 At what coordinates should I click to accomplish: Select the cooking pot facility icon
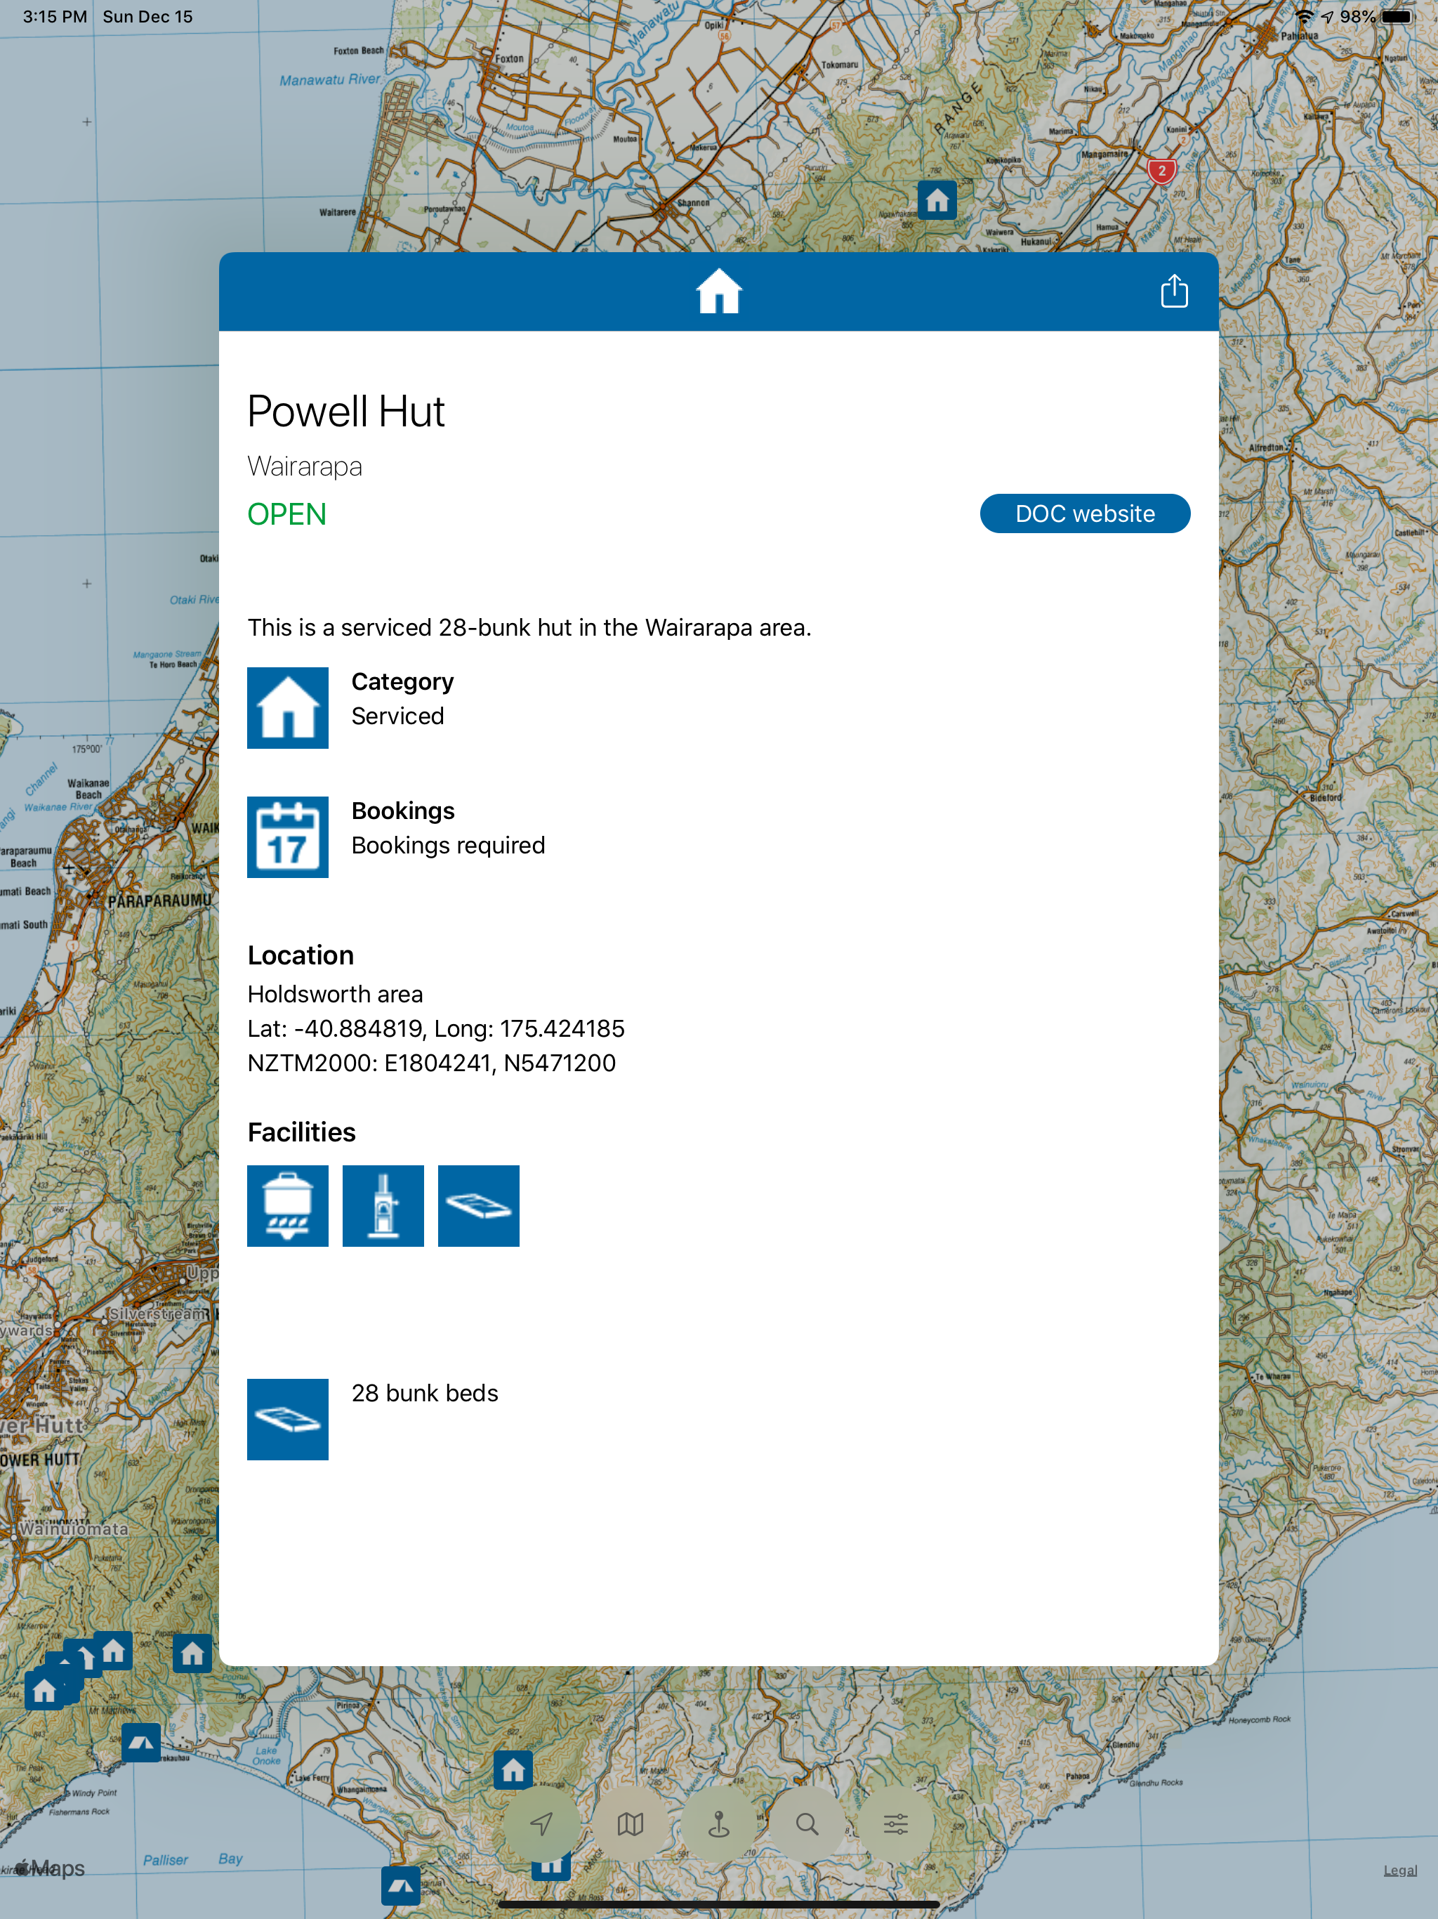(288, 1206)
